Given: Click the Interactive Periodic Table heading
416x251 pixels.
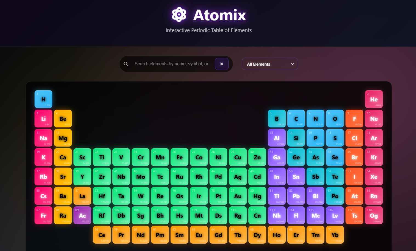Looking at the screenshot, I should [209, 30].
